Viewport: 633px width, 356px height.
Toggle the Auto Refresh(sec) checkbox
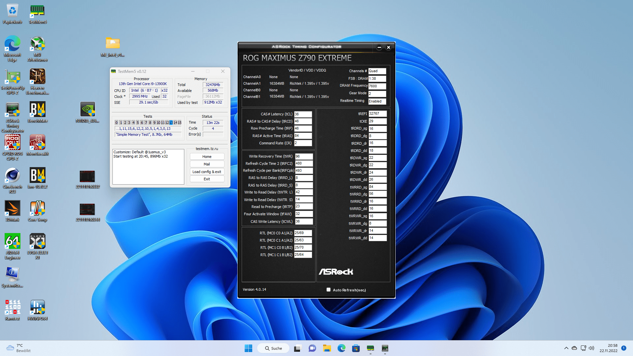click(x=328, y=290)
